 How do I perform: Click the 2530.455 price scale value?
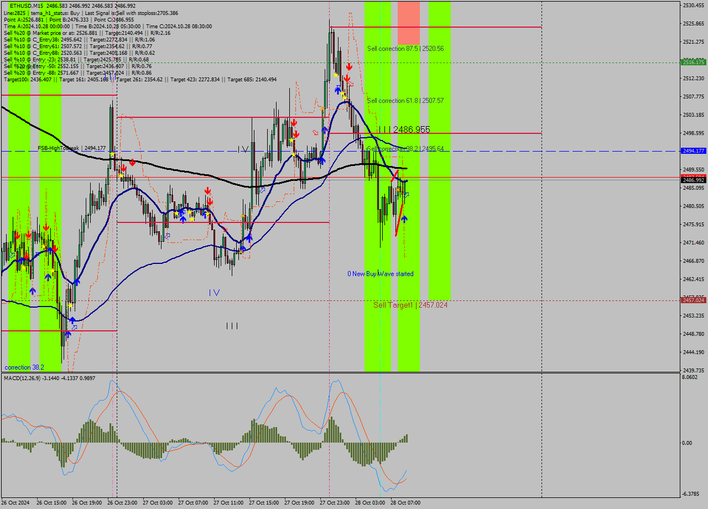pos(694,6)
